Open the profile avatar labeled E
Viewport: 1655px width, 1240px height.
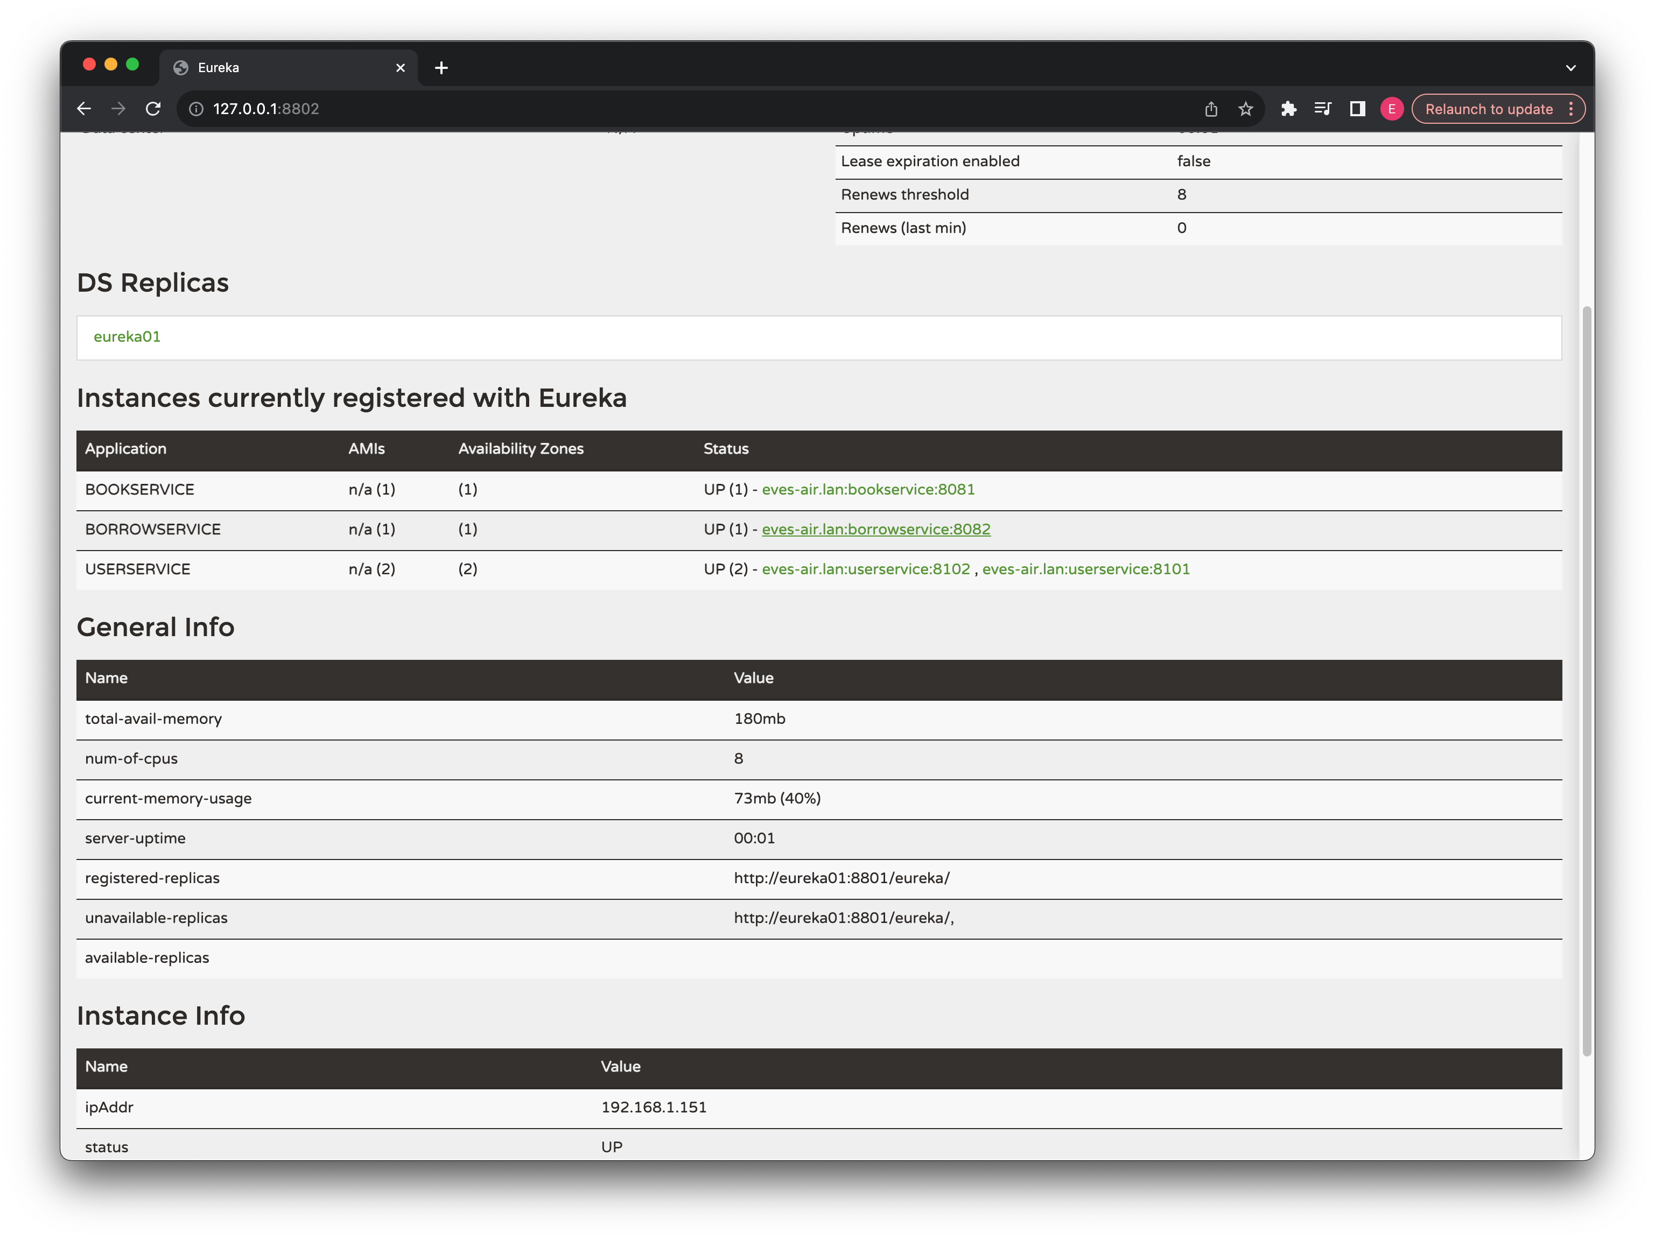point(1392,109)
